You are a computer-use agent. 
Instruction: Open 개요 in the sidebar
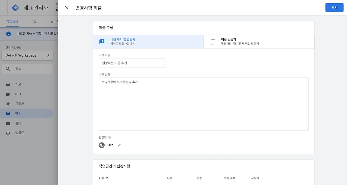point(27,85)
